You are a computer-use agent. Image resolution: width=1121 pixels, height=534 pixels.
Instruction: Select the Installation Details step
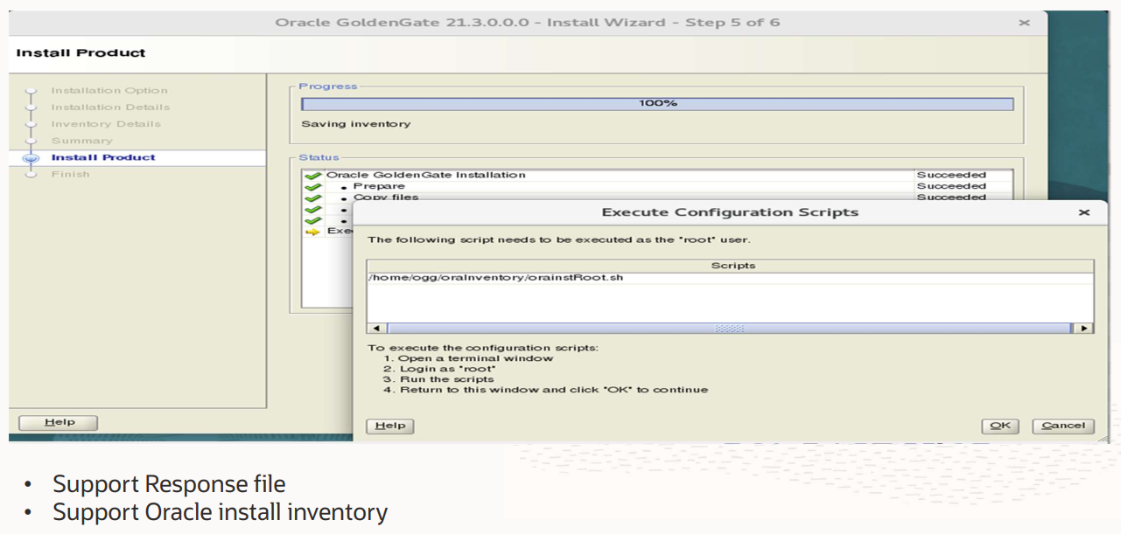110,107
